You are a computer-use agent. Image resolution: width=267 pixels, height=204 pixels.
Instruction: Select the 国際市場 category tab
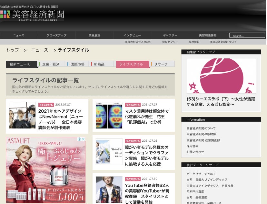click(x=77, y=64)
